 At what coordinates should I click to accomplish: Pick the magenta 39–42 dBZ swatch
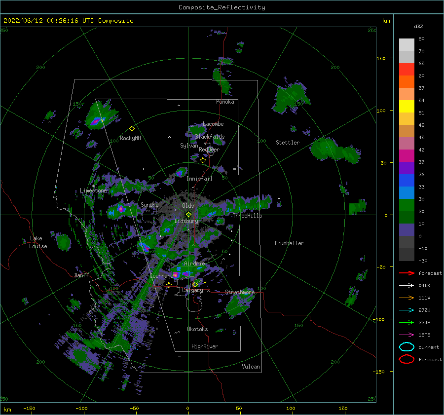coord(407,156)
